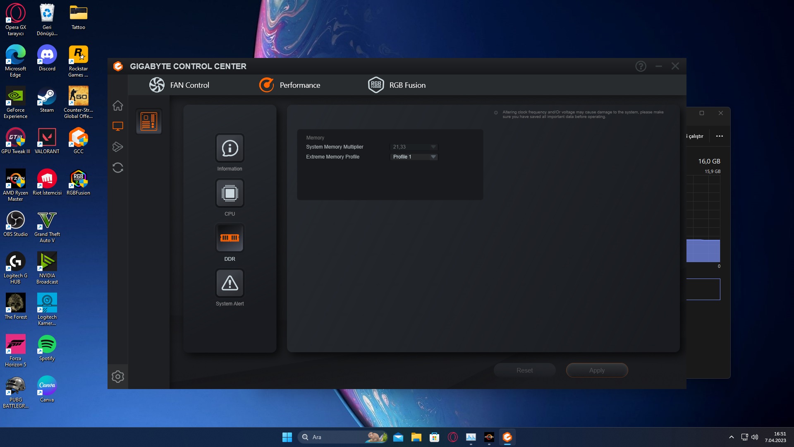
Task: Click the motherboard device thumbnail
Action: [149, 122]
